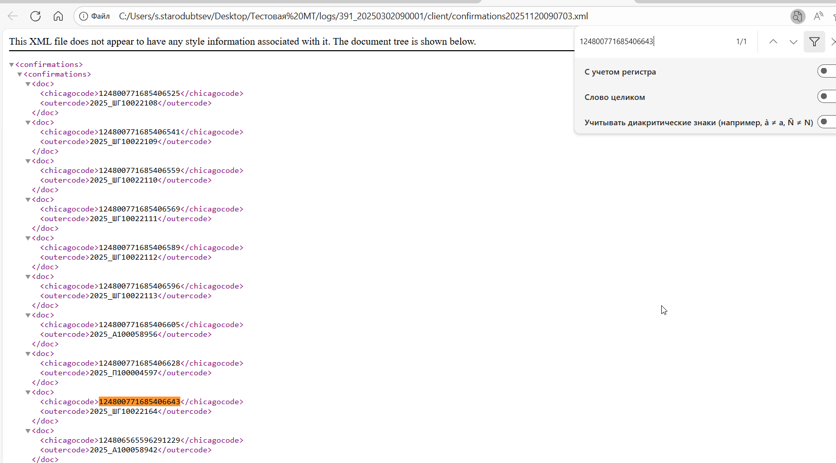Image resolution: width=836 pixels, height=463 pixels.
Task: Collapse the doc with outercode 2025_ШГ10022112
Action: point(28,238)
